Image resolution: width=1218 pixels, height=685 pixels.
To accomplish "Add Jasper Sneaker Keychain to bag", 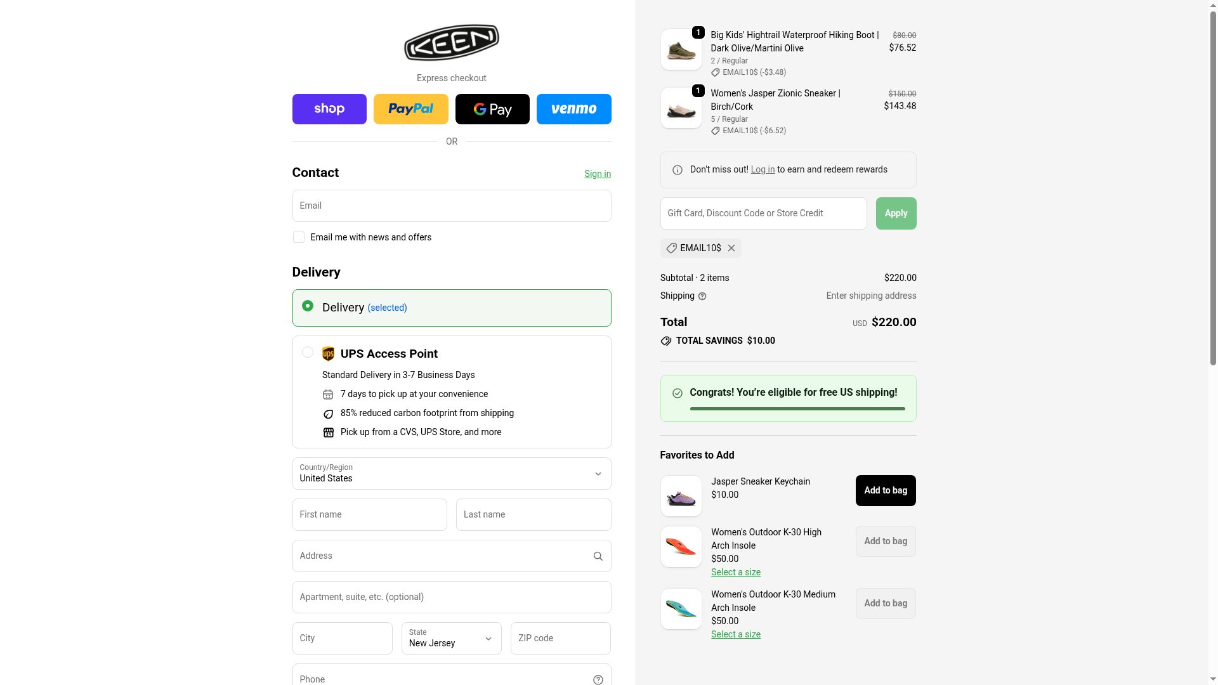I will [886, 490].
